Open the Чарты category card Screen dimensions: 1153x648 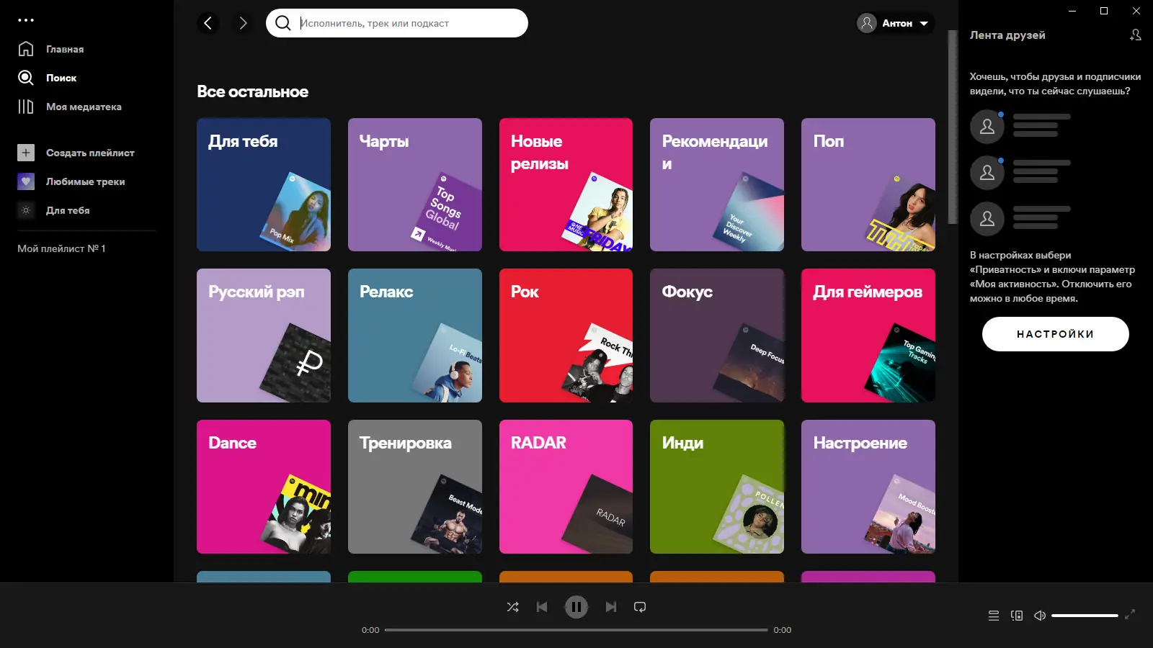[x=415, y=184]
